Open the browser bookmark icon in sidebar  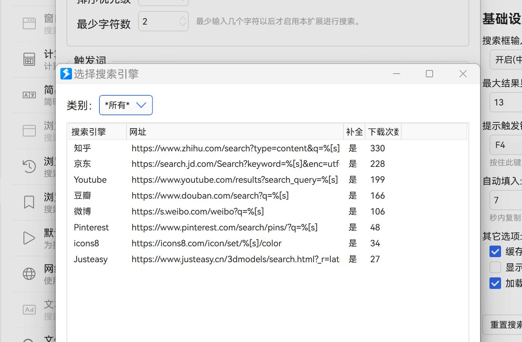click(29, 202)
